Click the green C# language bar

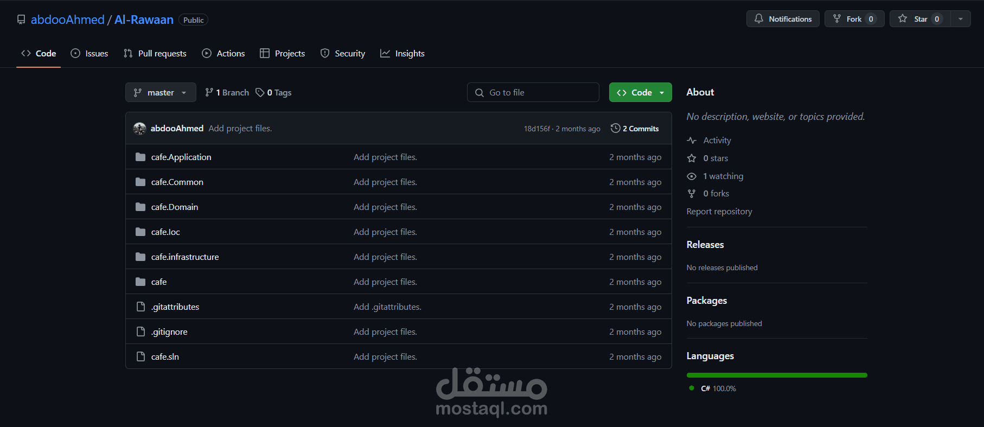pyautogui.click(x=777, y=375)
